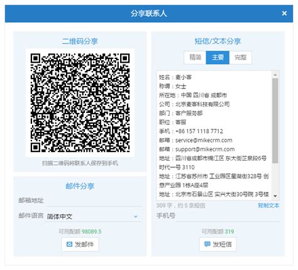The image size is (298, 270).
Task: Click the QR code image
Action: tap(80, 102)
